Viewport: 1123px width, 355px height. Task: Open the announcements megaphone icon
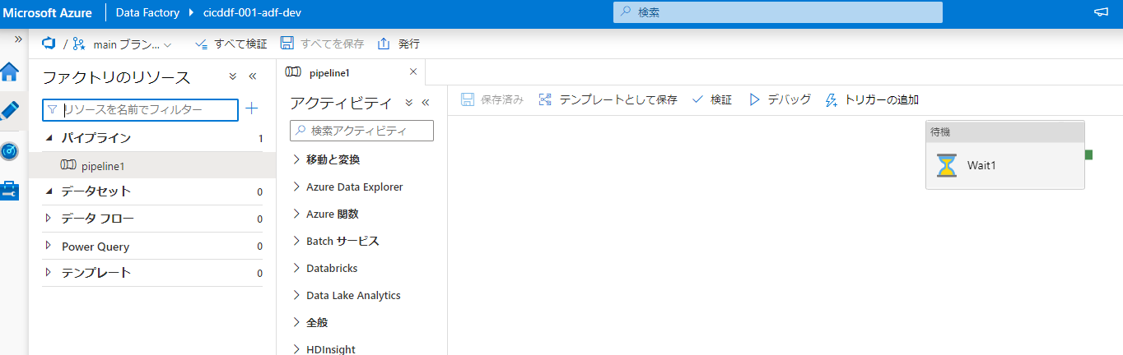(x=1101, y=13)
